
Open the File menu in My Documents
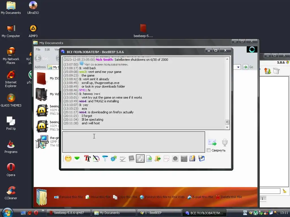[38, 49]
